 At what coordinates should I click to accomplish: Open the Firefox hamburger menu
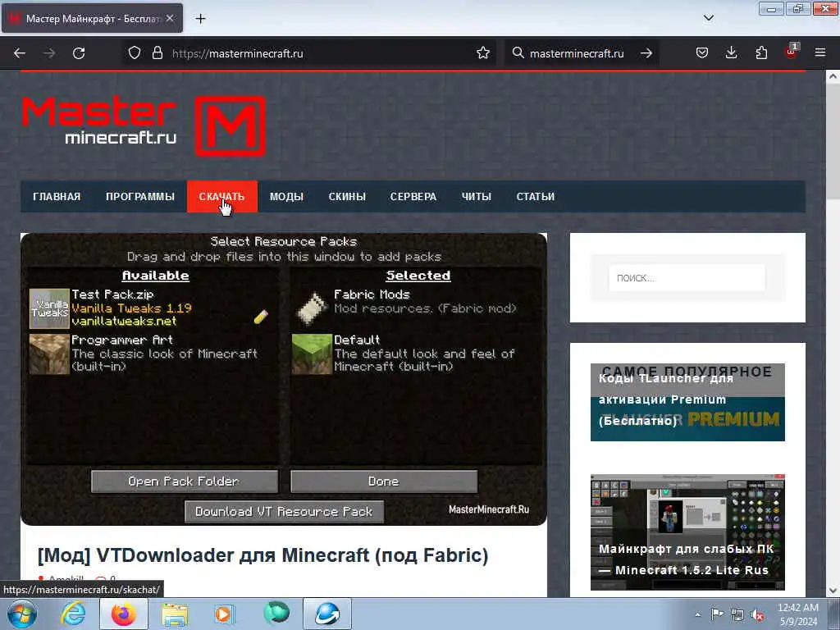pos(820,53)
